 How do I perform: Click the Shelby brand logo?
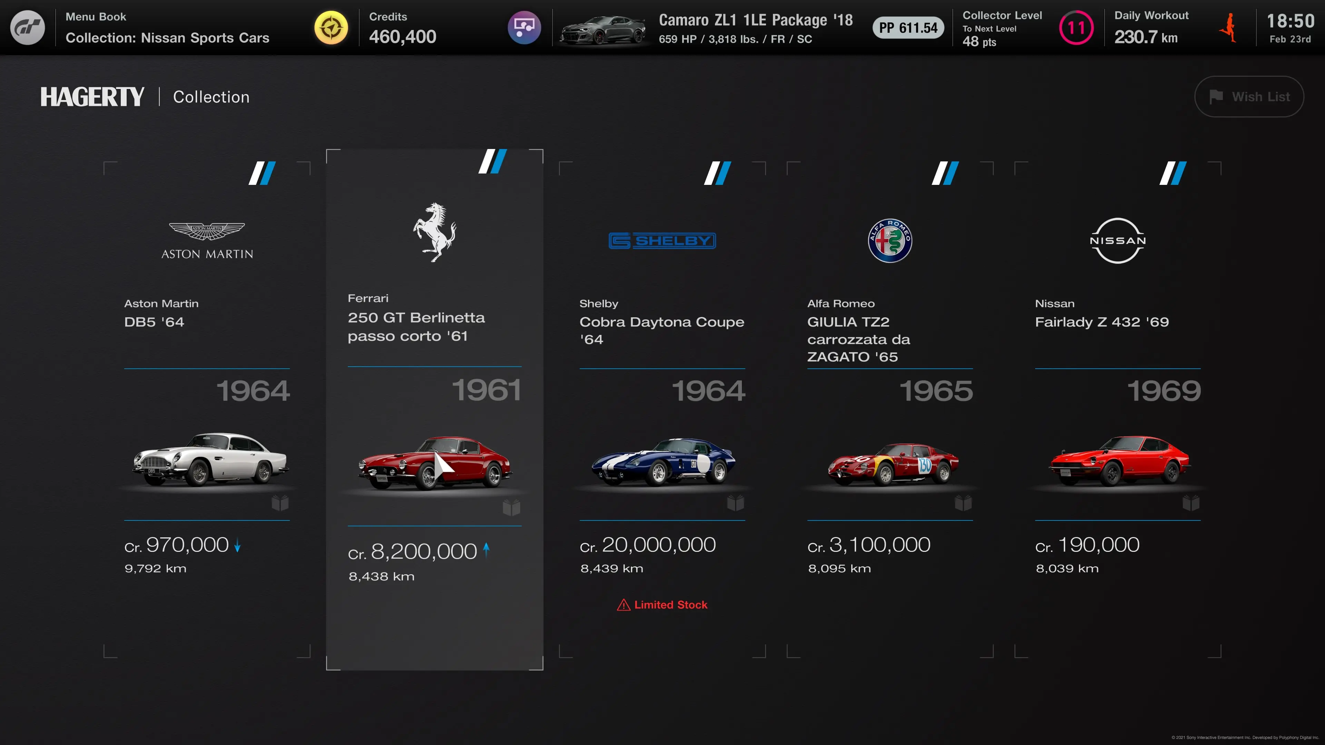click(x=662, y=241)
